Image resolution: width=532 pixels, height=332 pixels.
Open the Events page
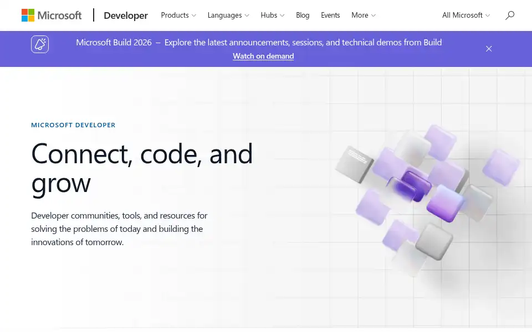[330, 15]
